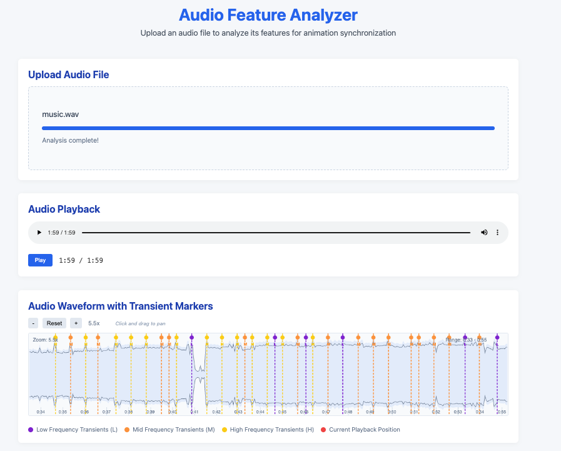This screenshot has width=561, height=451.
Task: Zoom in waveform with the plus button
Action: pyautogui.click(x=76, y=323)
